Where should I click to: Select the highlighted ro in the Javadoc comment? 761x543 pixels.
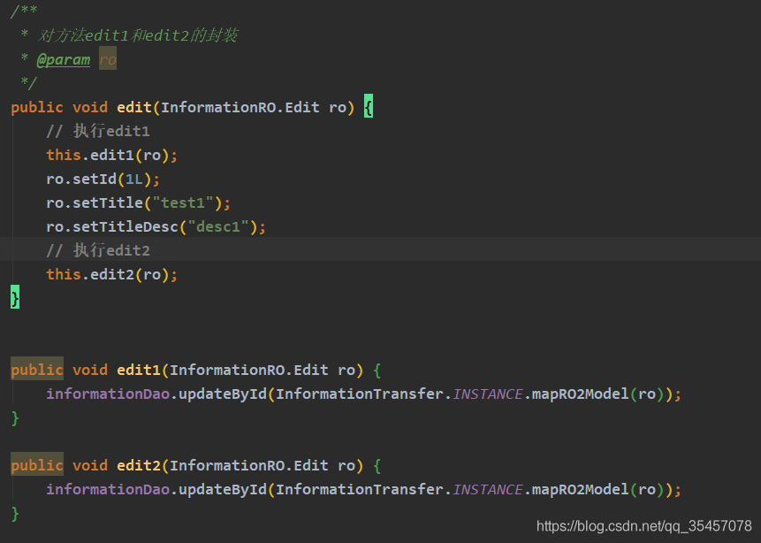coord(107,59)
